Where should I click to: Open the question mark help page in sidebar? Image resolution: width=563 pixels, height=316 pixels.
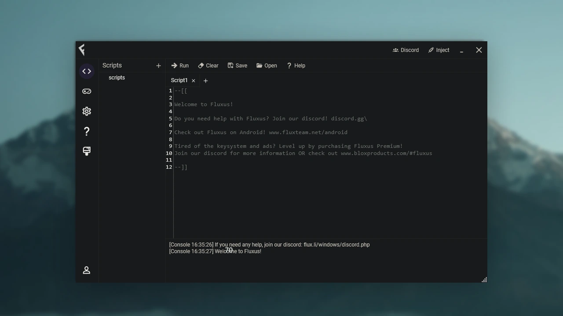pyautogui.click(x=87, y=131)
